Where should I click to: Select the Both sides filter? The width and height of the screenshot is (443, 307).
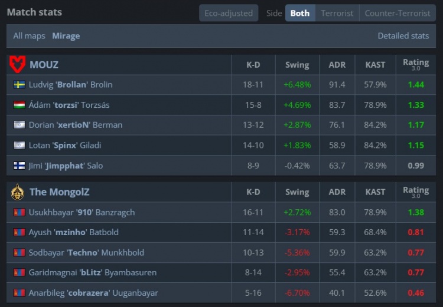299,13
